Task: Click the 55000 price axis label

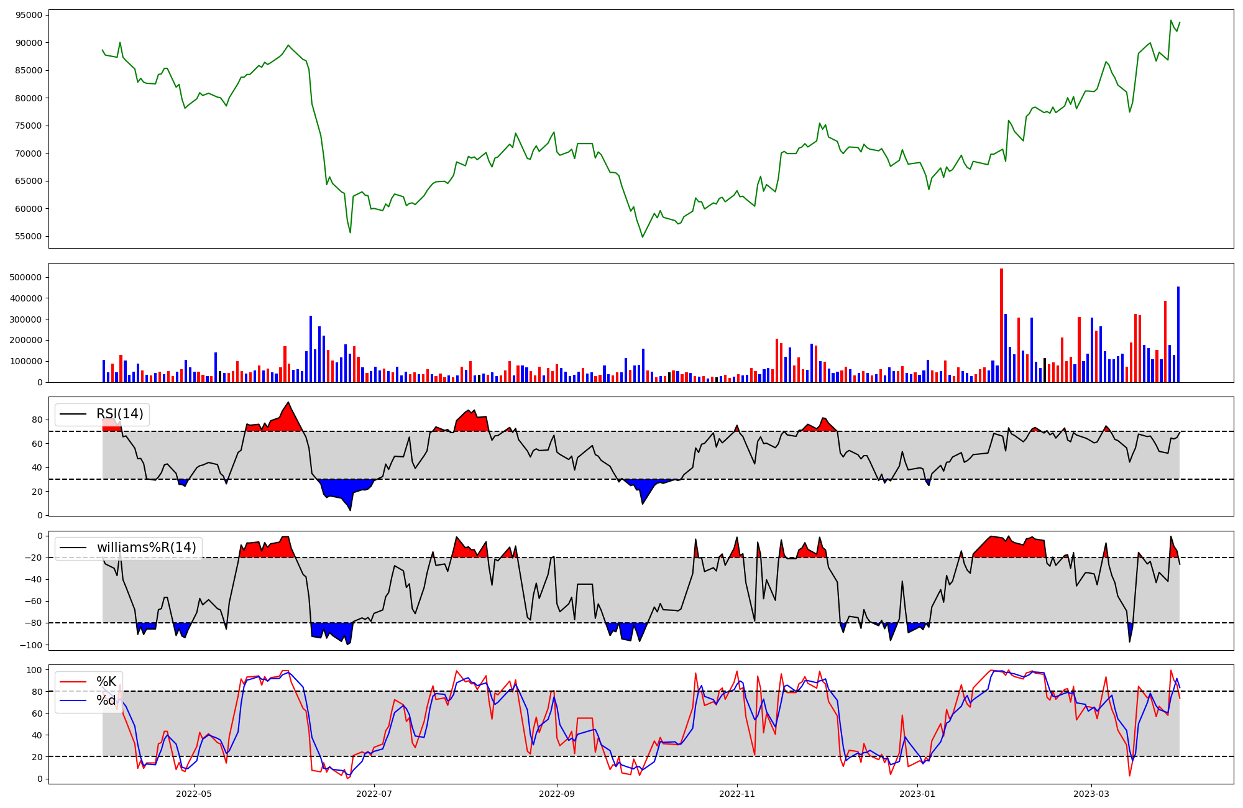Action: click(x=29, y=236)
